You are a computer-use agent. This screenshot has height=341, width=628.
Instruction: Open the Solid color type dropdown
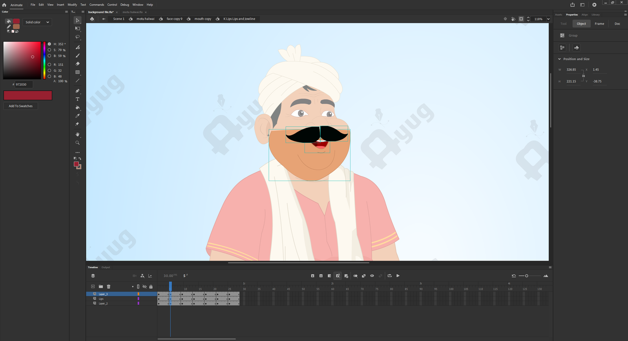click(x=37, y=22)
